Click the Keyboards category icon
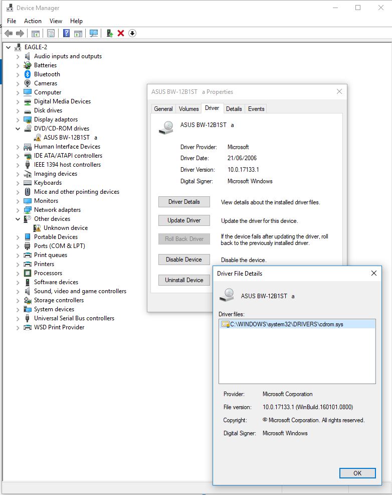Viewport: 392px width, 495px height. click(x=28, y=183)
